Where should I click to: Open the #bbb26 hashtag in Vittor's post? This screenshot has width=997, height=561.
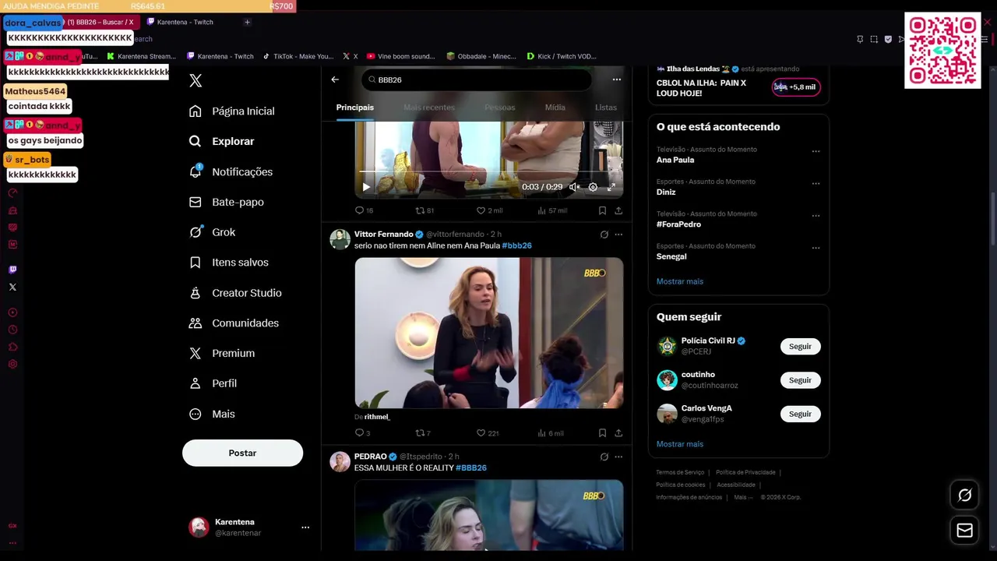click(x=516, y=245)
